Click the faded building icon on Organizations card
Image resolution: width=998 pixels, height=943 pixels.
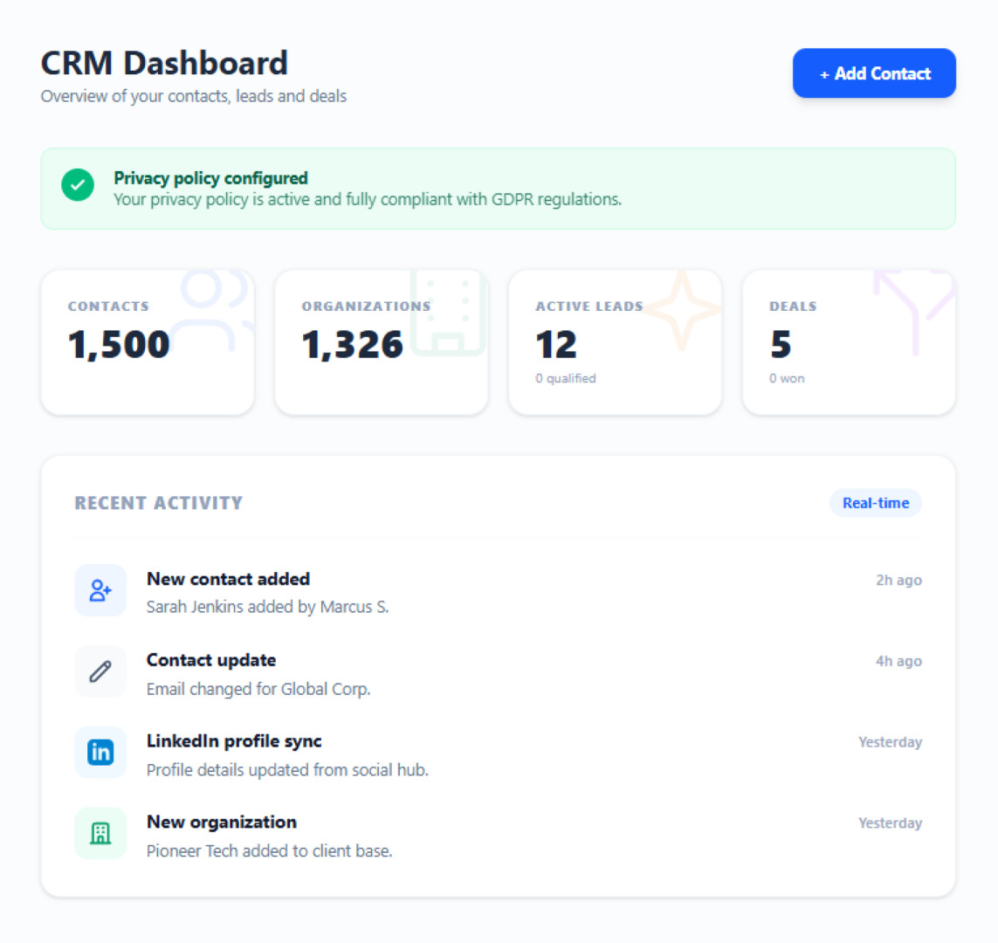447,313
